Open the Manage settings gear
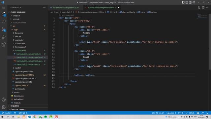The image size is (211, 119). point(4,107)
